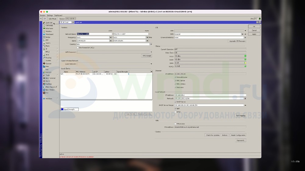
Task: Click the APN input field
Action: click(208, 34)
